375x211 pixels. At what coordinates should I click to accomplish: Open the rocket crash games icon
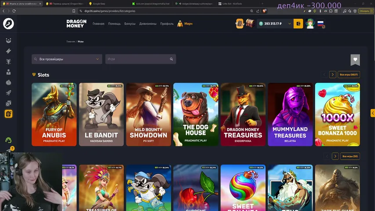click(x=8, y=93)
